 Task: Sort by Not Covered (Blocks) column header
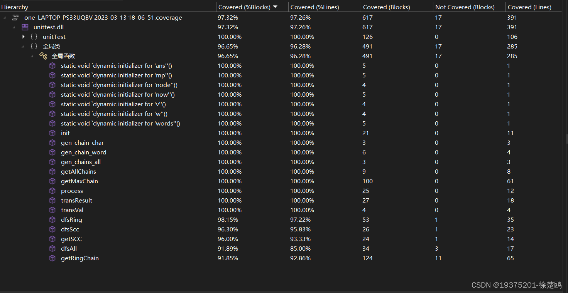tap(469, 7)
